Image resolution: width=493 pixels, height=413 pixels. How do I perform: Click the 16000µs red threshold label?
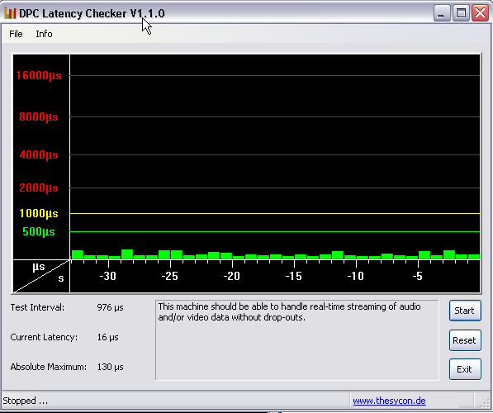(x=39, y=75)
